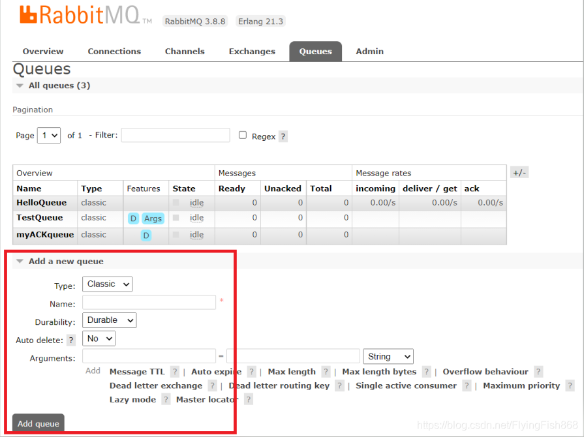Click the D feature badge on myACKqueue
Screen dimensions: 584x437
pos(146,235)
